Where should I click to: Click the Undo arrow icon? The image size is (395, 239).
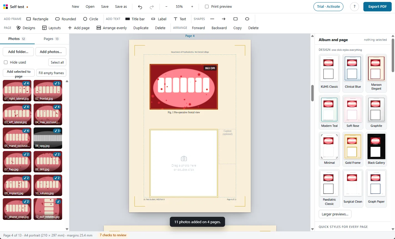pos(140,7)
